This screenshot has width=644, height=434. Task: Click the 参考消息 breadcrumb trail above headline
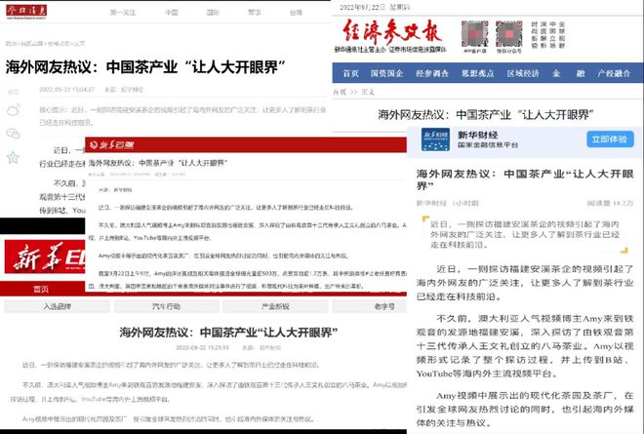pos(45,43)
